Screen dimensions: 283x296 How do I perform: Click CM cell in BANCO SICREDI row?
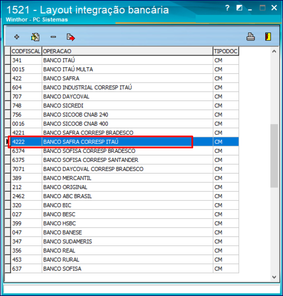tap(226, 105)
